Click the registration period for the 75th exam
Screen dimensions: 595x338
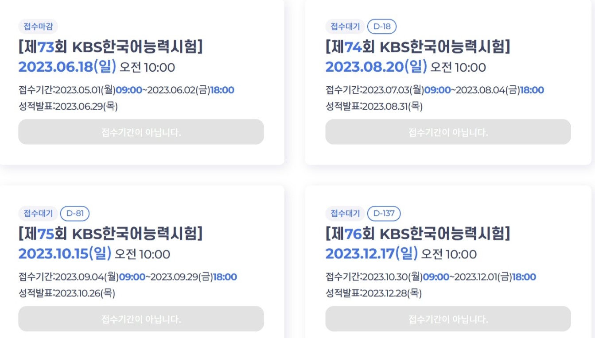pos(127,277)
